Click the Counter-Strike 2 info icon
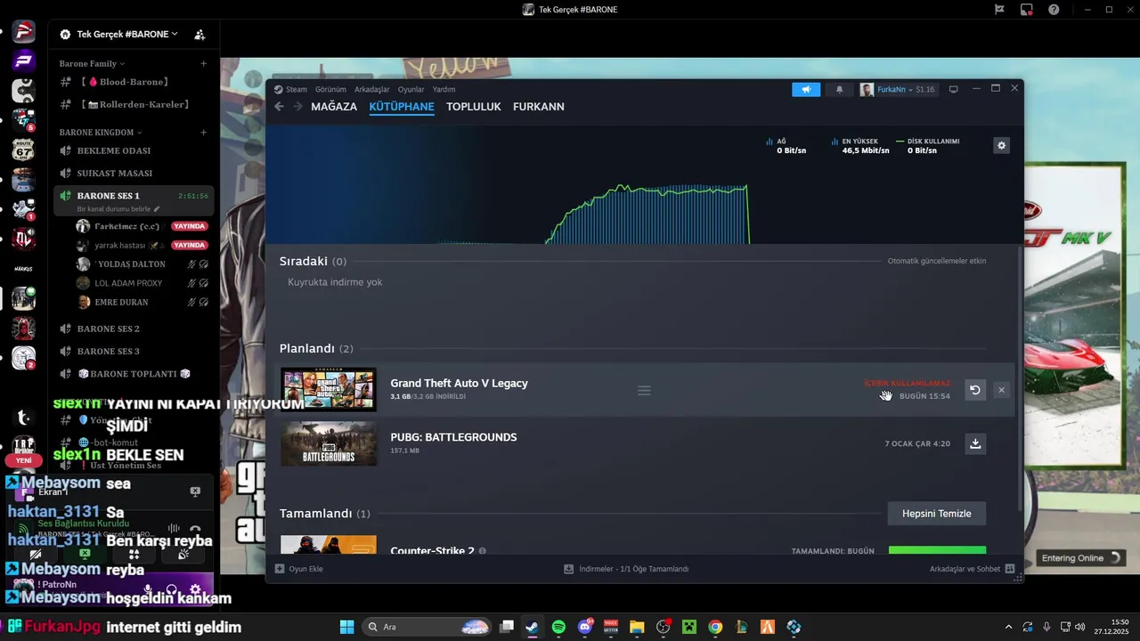Screen dimensions: 1140x641 click(x=483, y=551)
